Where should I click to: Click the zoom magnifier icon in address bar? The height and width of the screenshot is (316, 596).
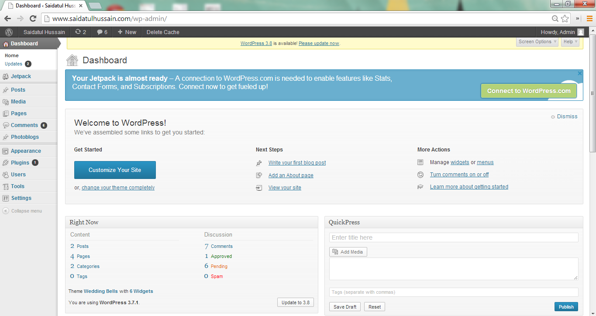(555, 18)
